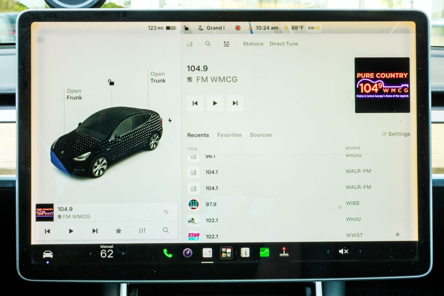Tap the status bar lock icon
This screenshot has width=444, height=296.
[186, 28]
